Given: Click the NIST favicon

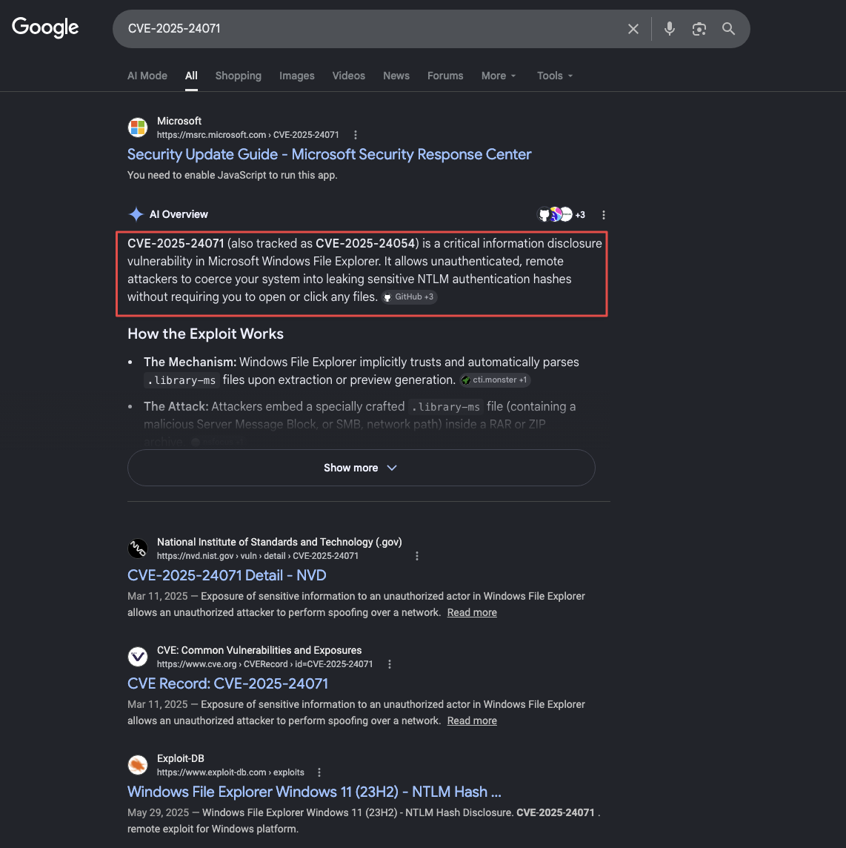Looking at the screenshot, I should tap(138, 549).
